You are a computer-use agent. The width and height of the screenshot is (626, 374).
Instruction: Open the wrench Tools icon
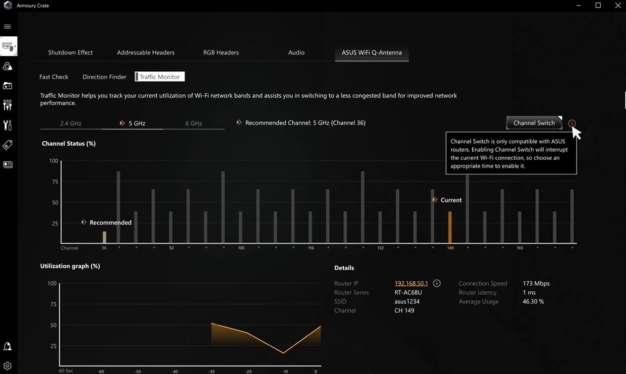click(8, 125)
